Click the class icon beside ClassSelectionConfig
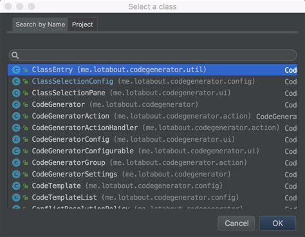The height and width of the screenshot is (237, 305). point(16,81)
